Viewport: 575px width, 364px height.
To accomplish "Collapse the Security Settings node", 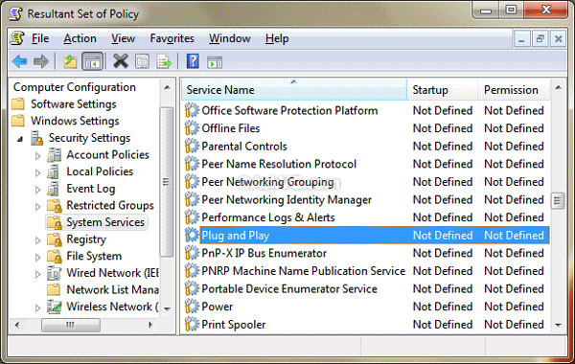I will [20, 139].
